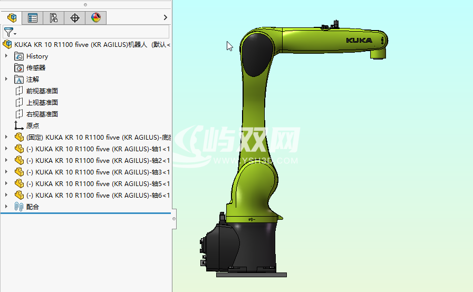The height and width of the screenshot is (292, 473).
Task: Open the tree filter funnel dropdown
Action: point(10,32)
